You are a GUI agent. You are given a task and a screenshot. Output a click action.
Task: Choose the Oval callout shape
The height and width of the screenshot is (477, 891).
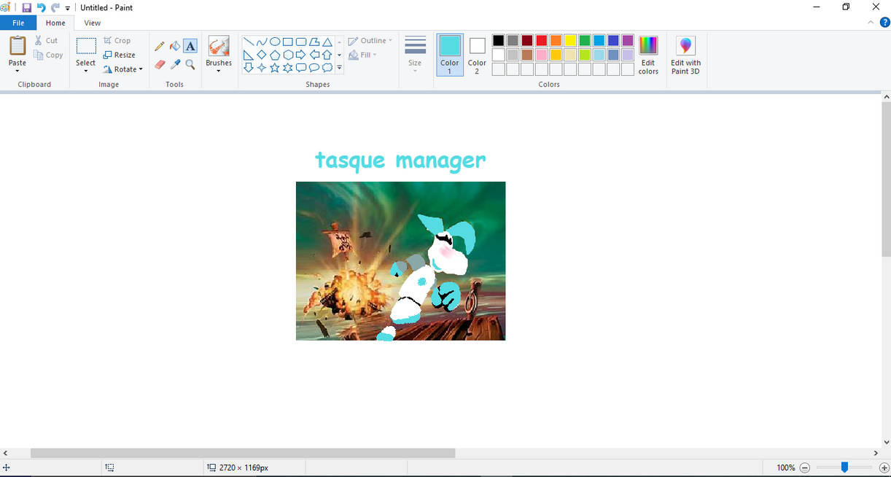(x=314, y=68)
